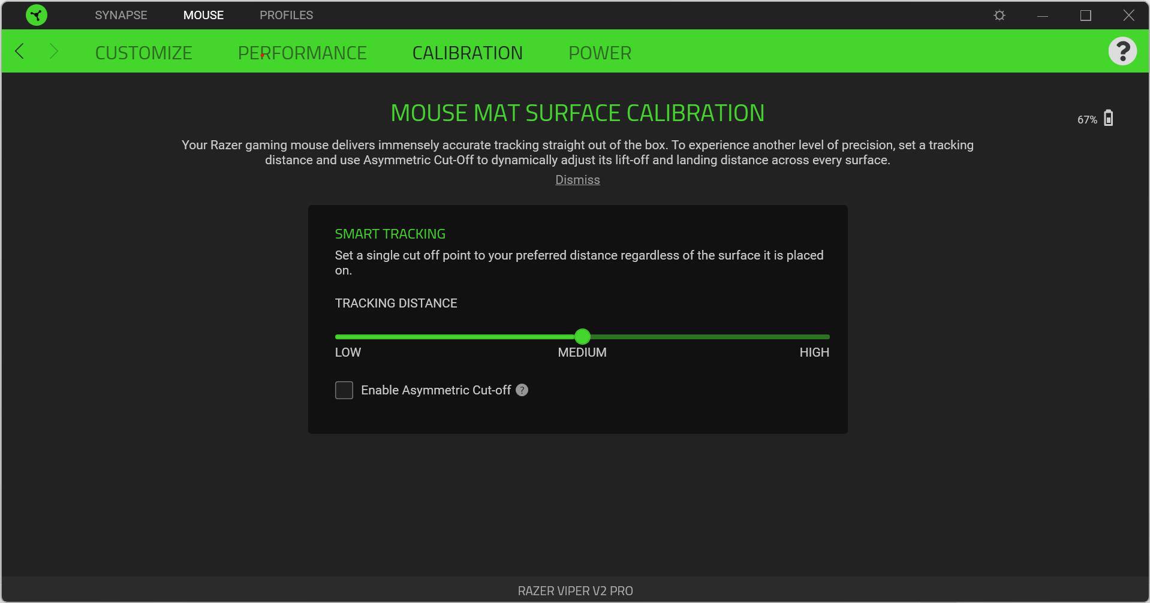Open the PERFORMANCE section
Image resolution: width=1150 pixels, height=603 pixels.
pos(302,53)
